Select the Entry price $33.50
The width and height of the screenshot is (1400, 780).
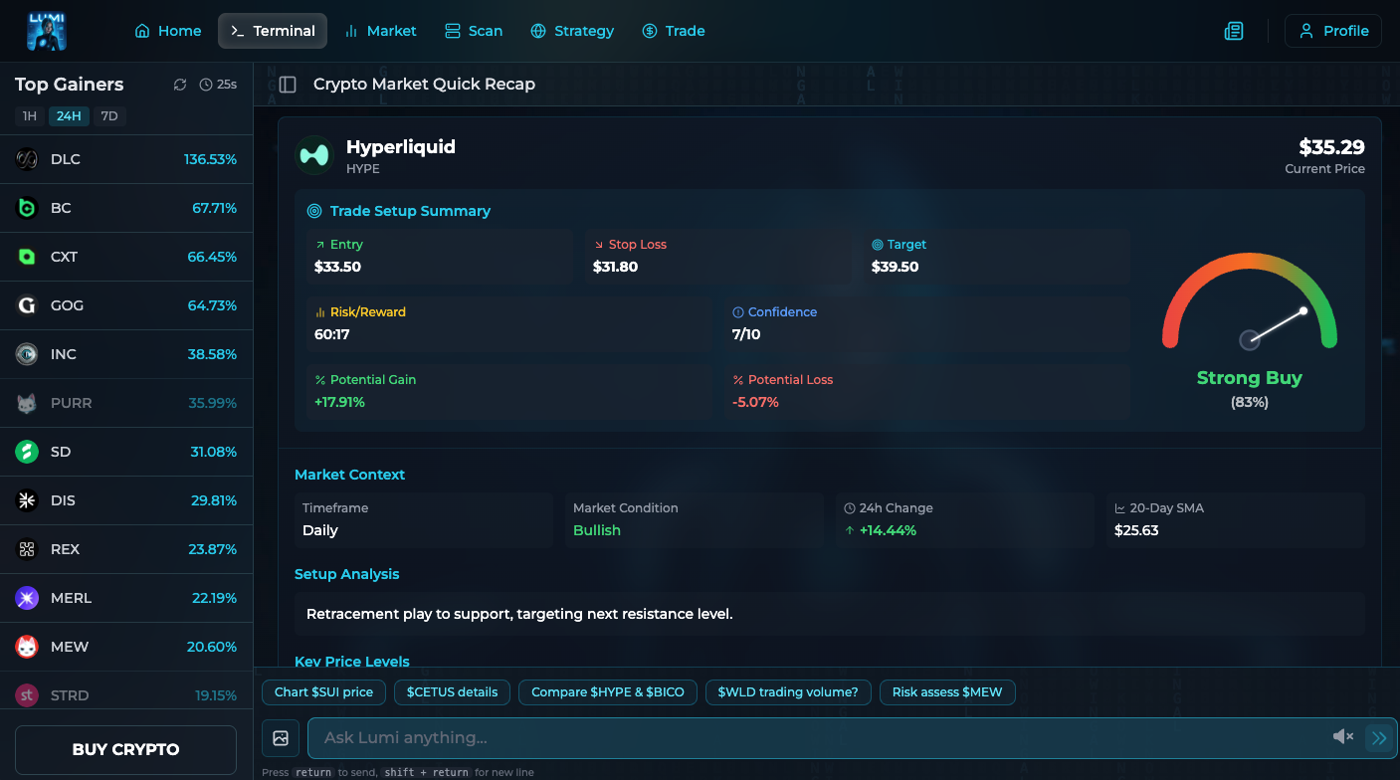[x=337, y=267]
